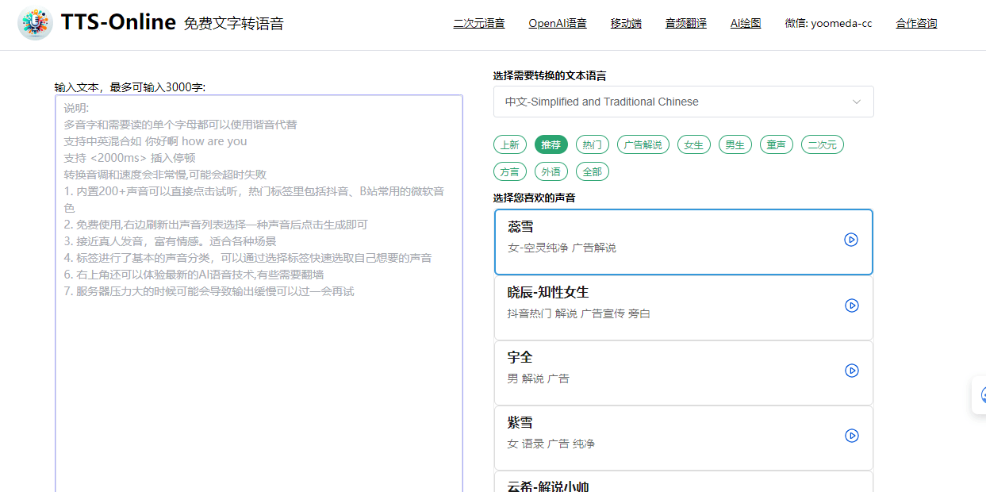Toggle the 女生 voice filter tag
The height and width of the screenshot is (492, 986).
click(x=693, y=144)
